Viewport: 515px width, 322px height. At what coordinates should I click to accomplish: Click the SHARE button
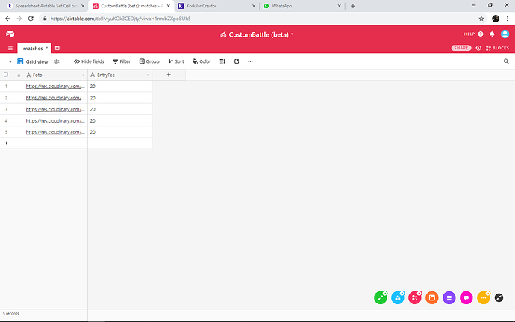click(461, 48)
